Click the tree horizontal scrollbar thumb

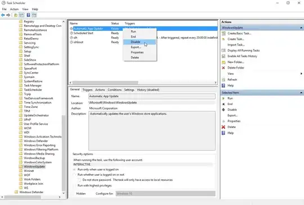[23, 197]
